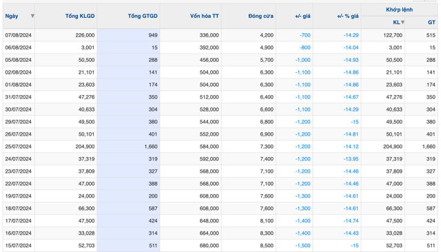This screenshot has width=441, height=252.
Task: Click the -14.93 percent change value
Action: click(351, 60)
